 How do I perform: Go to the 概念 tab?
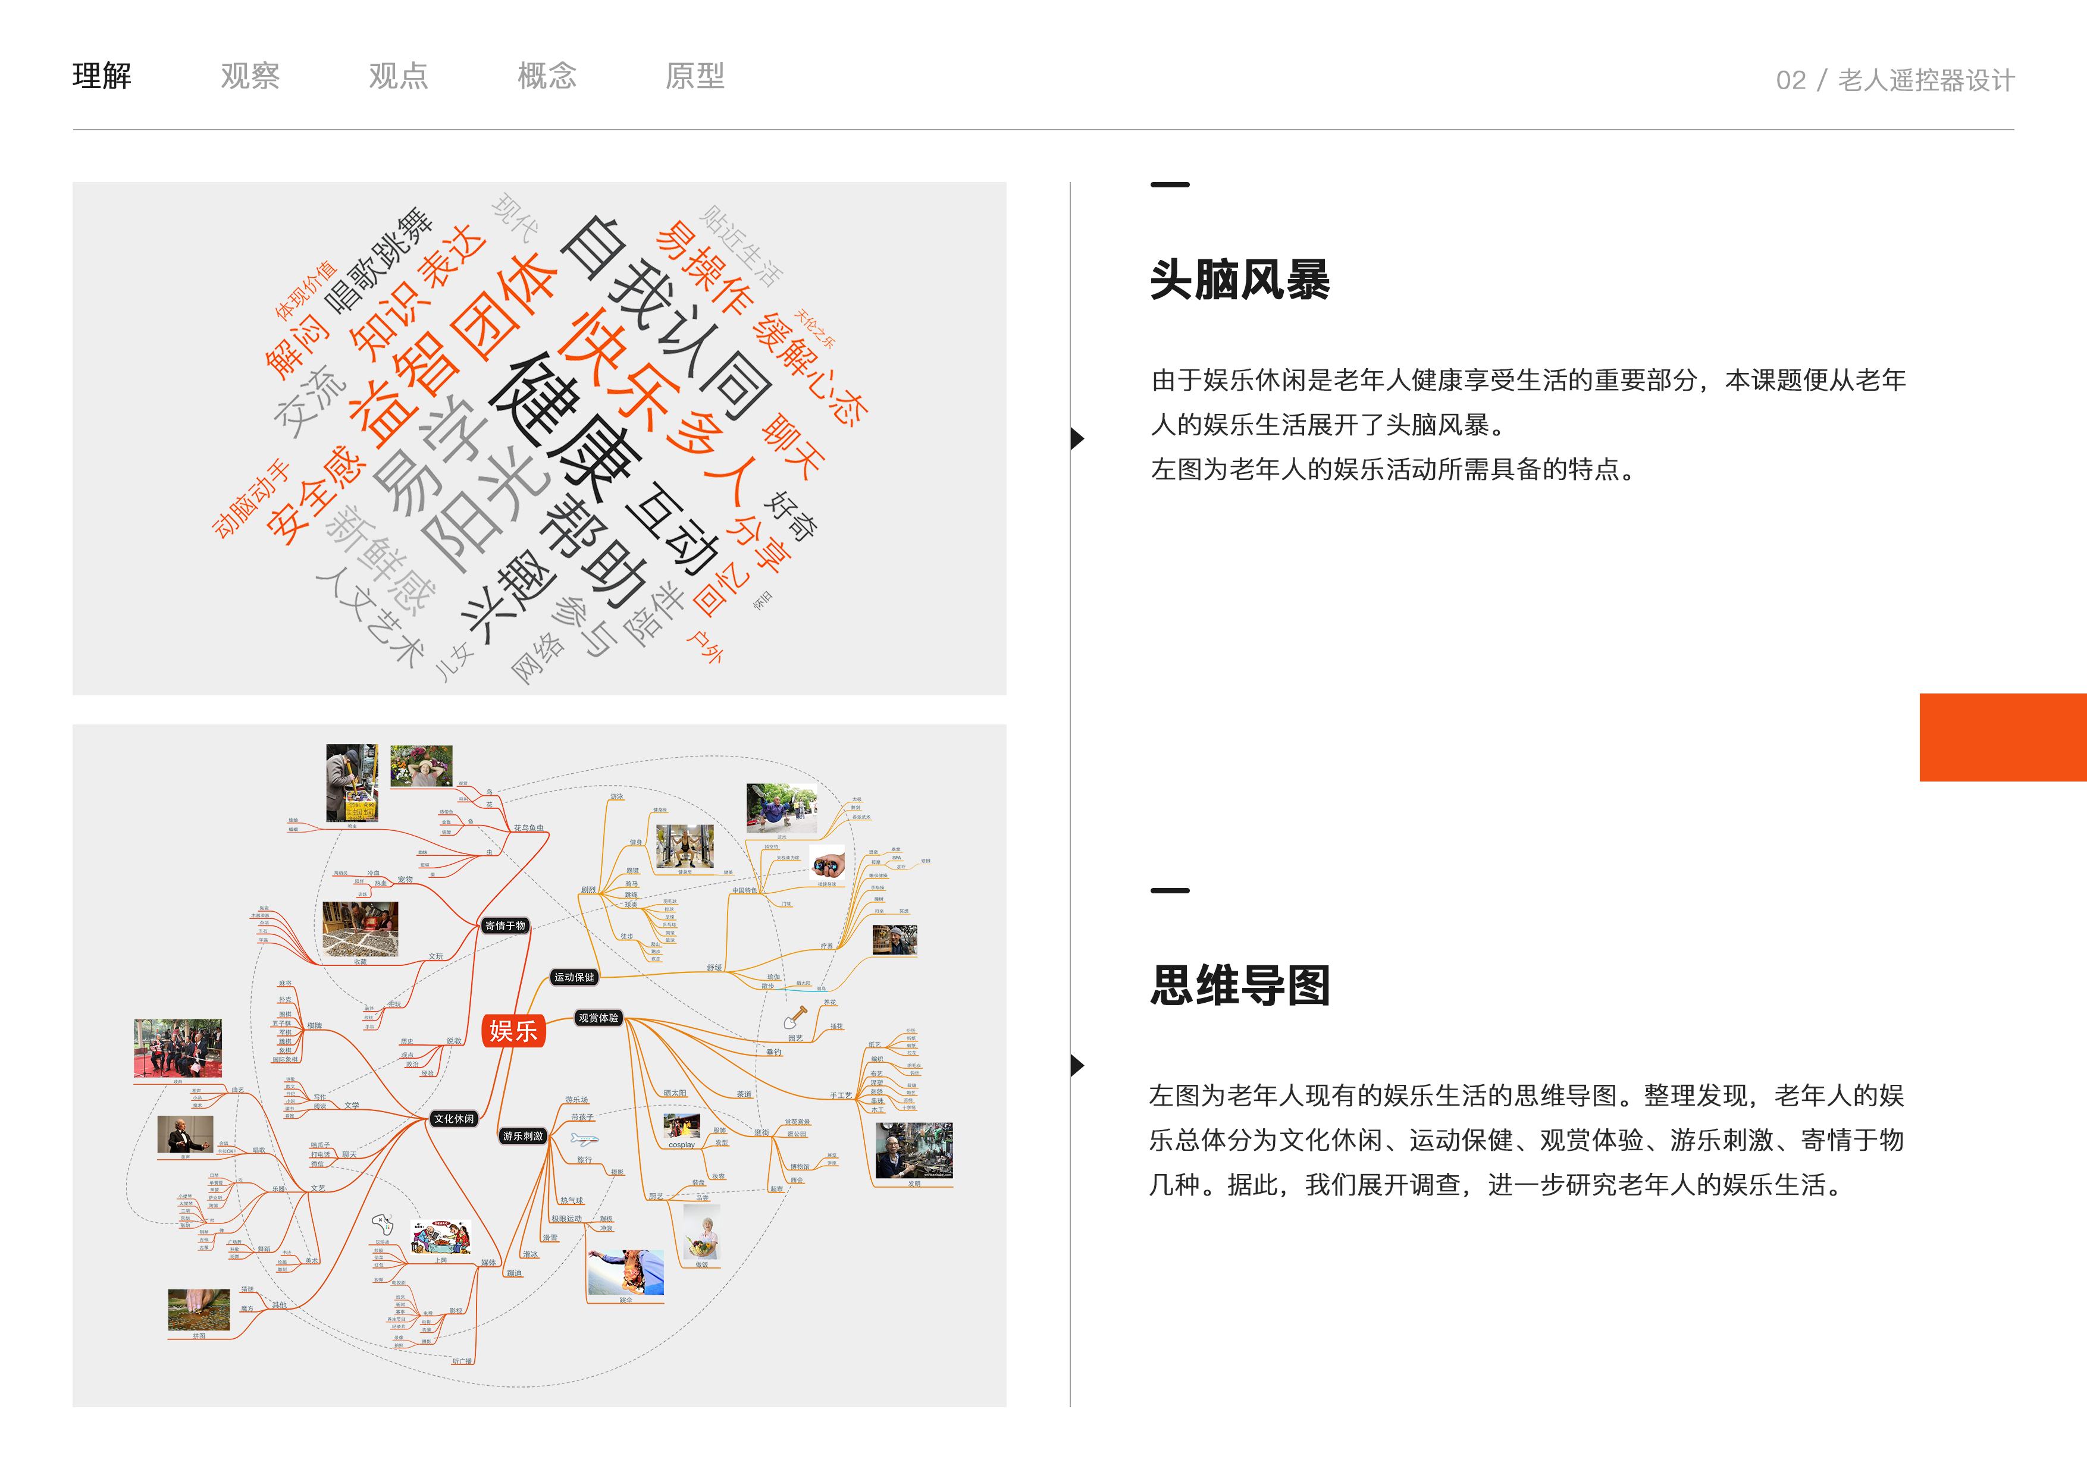click(x=546, y=76)
